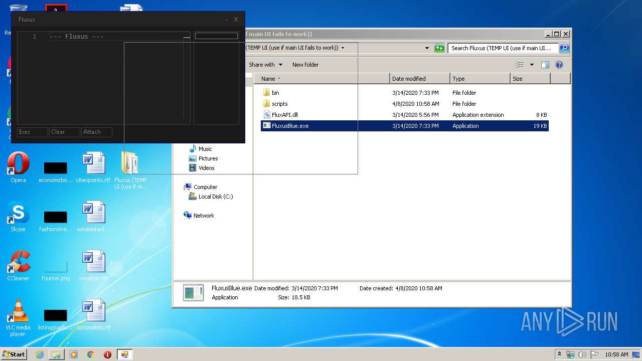Image resolution: width=642 pixels, height=361 pixels.
Task: Switch to the Fluxus taskbar item
Action: 124,354
